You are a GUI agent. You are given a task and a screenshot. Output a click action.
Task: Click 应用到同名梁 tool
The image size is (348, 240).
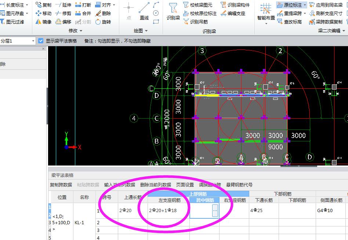click(326, 5)
